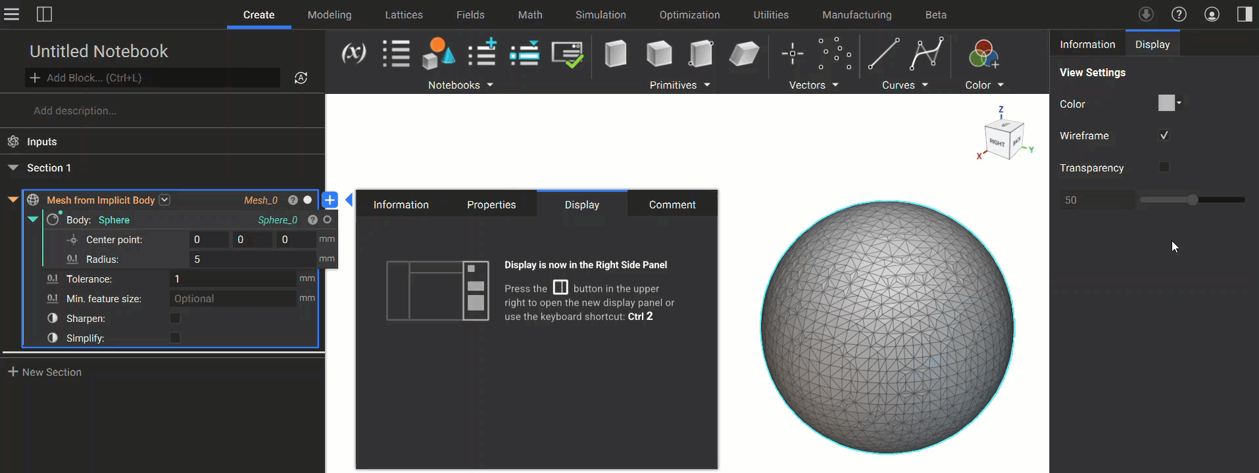Click the add-item list icon with plus
Viewport: 1259px width, 473px height.
click(x=482, y=53)
